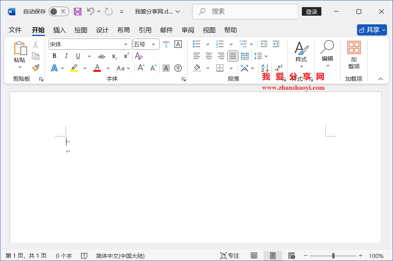Image resolution: width=393 pixels, height=261 pixels.
Task: Toggle Bold formatting
Action: coord(54,56)
